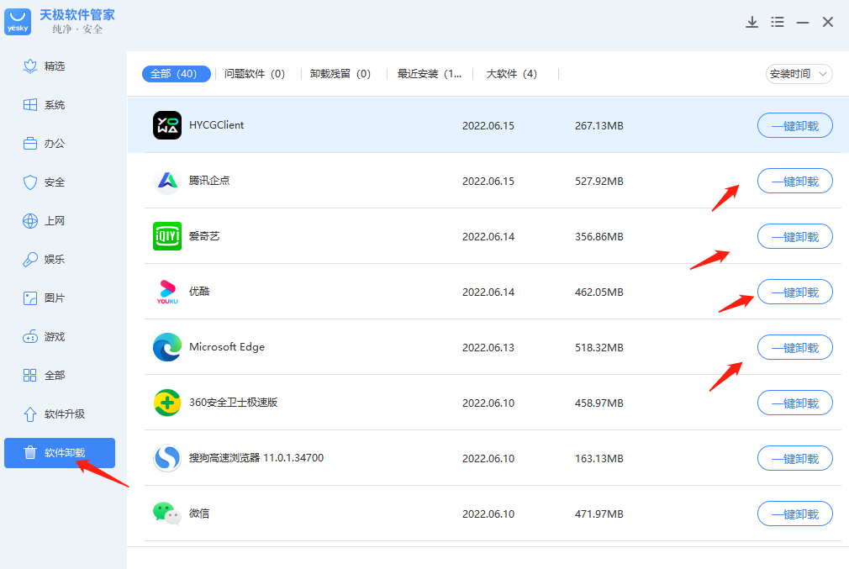Uninstall 爱奇艺 with 一键卸载
The width and height of the screenshot is (849, 569).
[x=795, y=236]
